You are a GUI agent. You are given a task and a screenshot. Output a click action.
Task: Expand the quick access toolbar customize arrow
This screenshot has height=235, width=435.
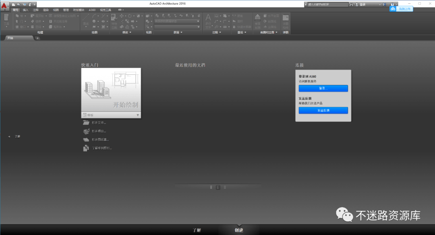35,4
